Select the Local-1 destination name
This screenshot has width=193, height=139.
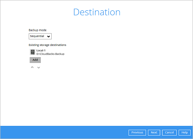(41, 51)
